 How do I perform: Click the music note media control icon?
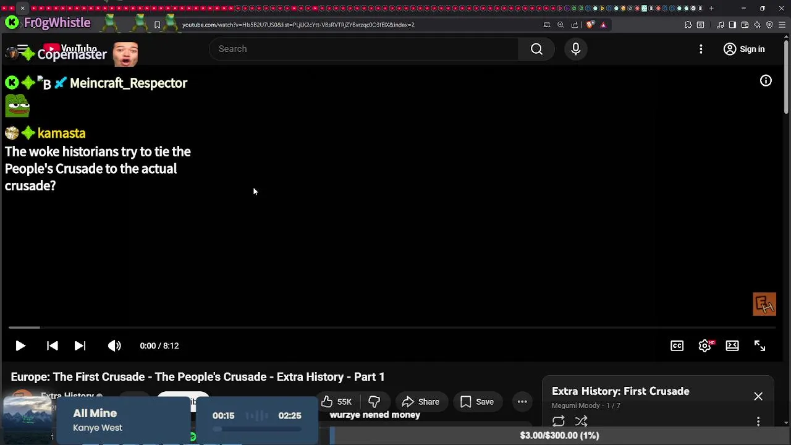point(720,25)
